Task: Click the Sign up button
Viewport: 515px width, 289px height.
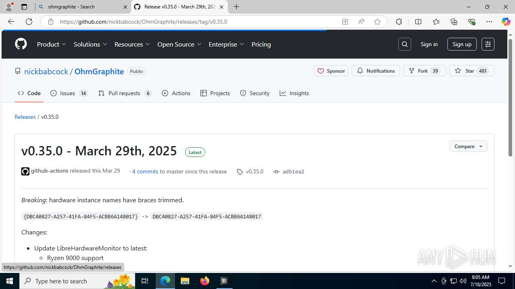Action: (x=462, y=44)
